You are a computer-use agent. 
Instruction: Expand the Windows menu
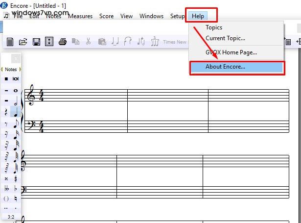(151, 16)
